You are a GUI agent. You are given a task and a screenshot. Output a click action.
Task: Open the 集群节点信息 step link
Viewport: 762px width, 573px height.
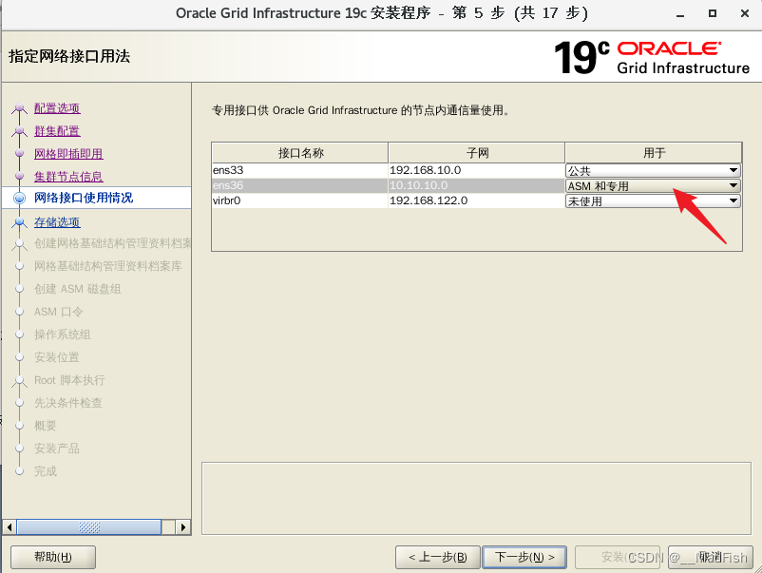(68, 177)
